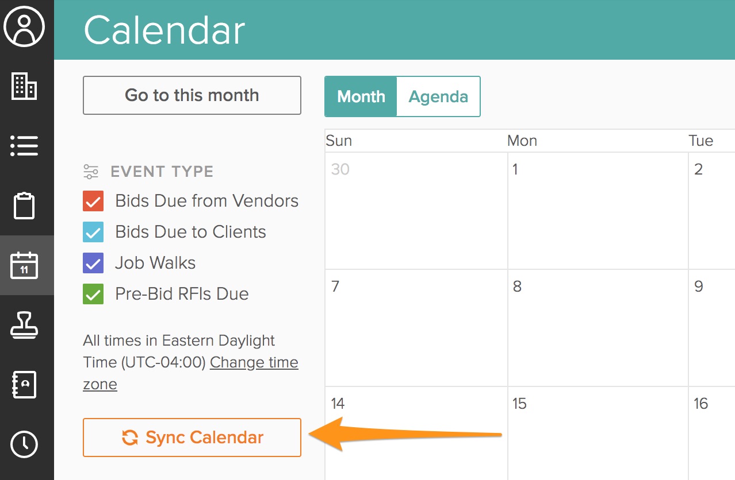Open the user profile icon in sidebar
The image size is (735, 480).
(24, 27)
